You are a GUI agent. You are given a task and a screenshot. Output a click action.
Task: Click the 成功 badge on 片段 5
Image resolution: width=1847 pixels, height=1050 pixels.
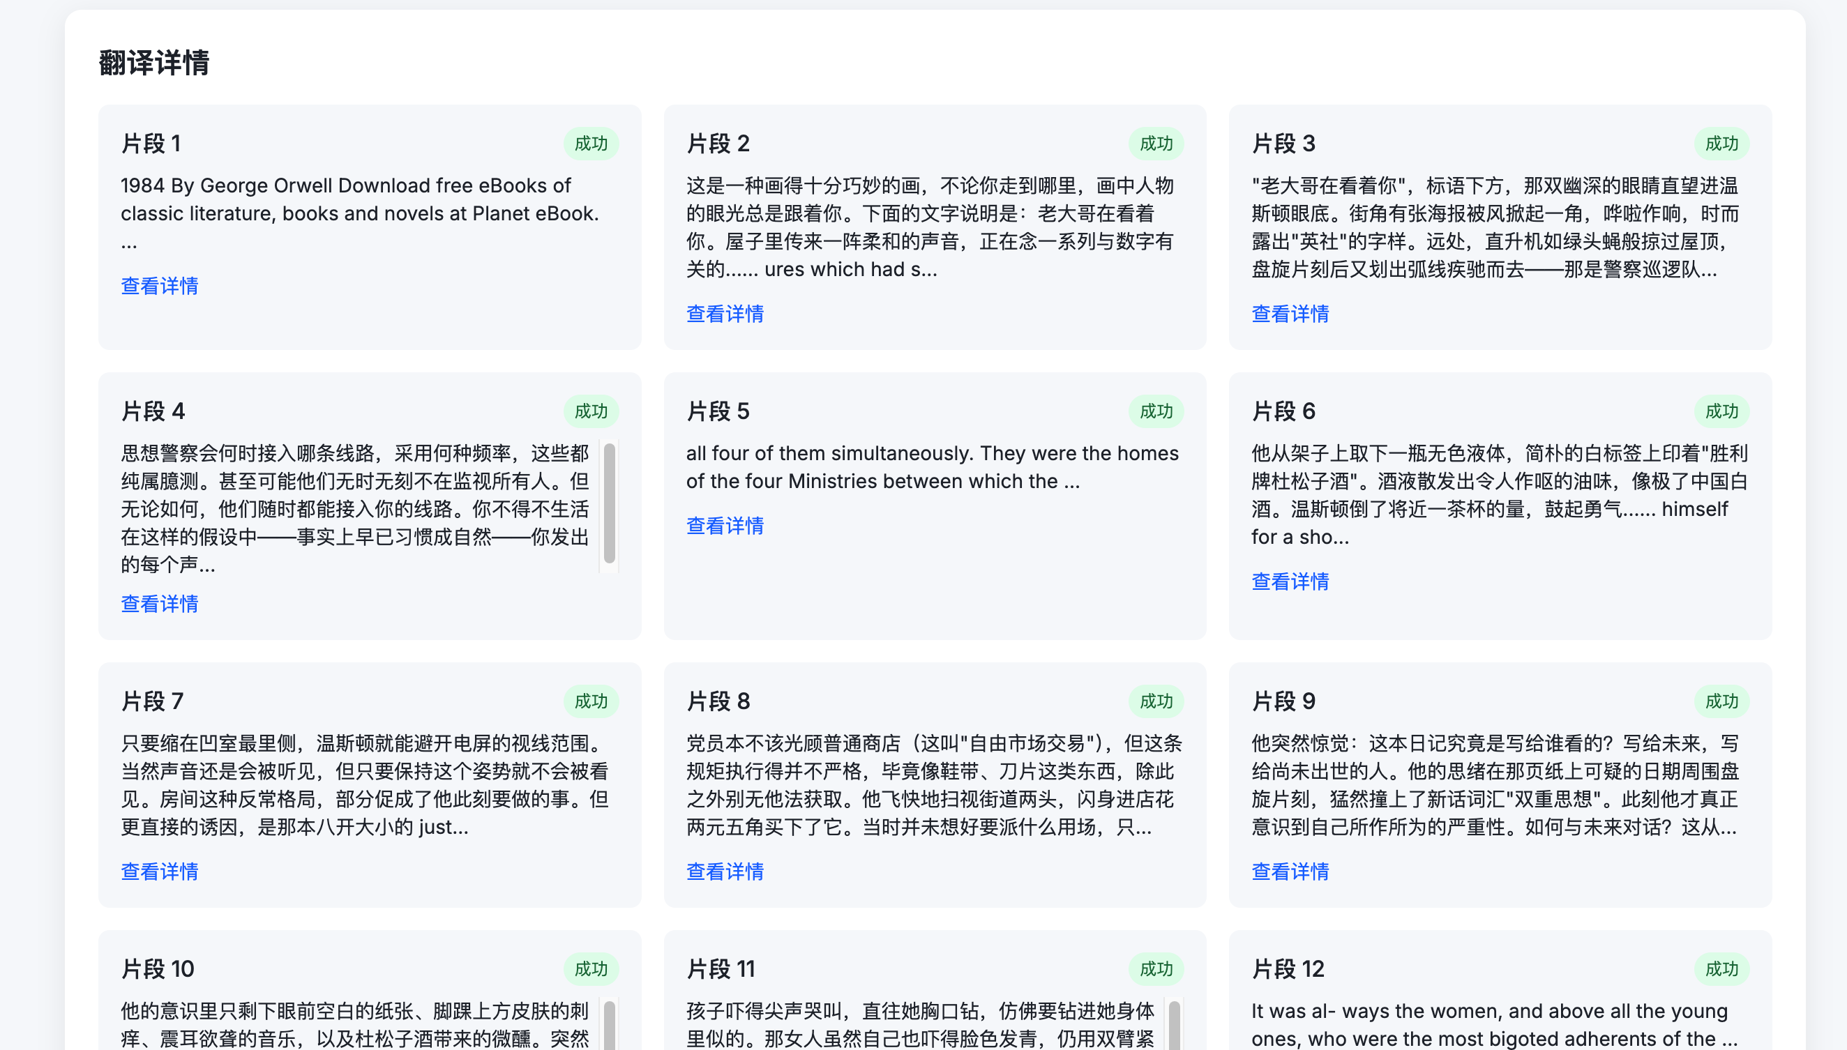pyautogui.click(x=1156, y=411)
